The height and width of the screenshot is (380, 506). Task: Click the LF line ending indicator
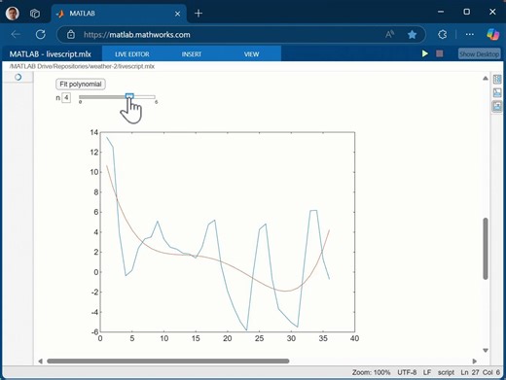[427, 372]
